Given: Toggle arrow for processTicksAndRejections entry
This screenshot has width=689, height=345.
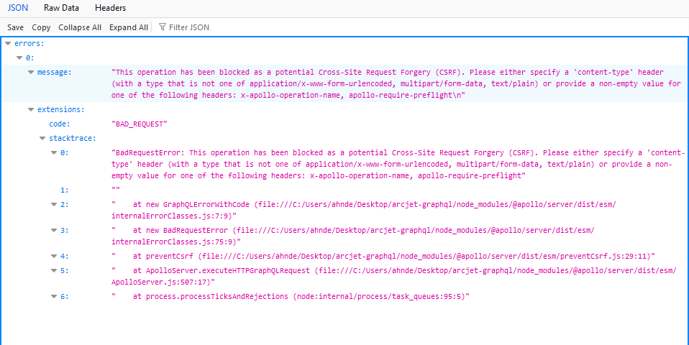Looking at the screenshot, I should coord(54,296).
